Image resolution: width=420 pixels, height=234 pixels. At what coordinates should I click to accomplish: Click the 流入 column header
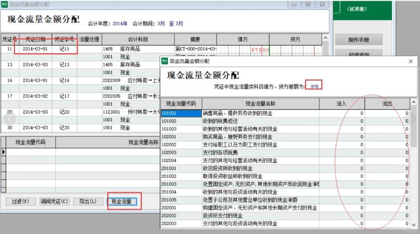point(342,103)
